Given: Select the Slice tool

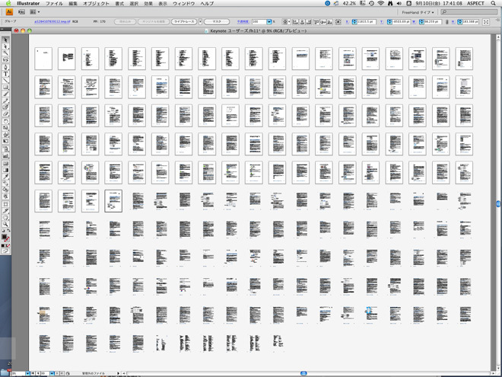Looking at the screenshot, I should coord(5,211).
